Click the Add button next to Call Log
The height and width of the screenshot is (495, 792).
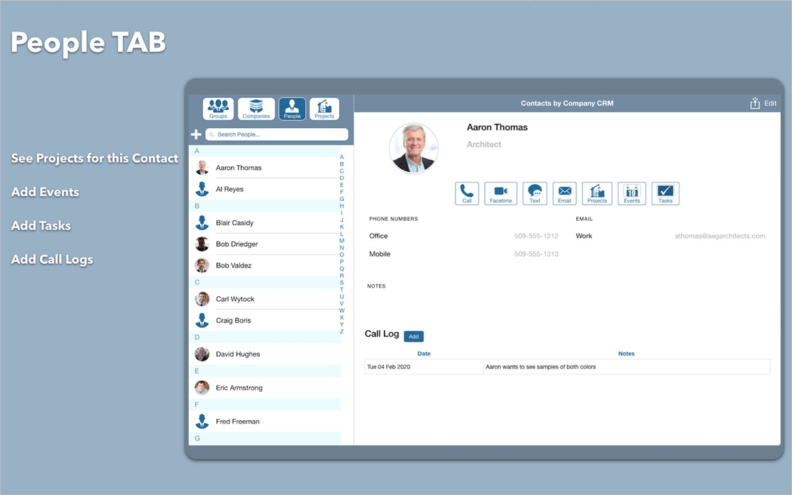[x=413, y=336]
